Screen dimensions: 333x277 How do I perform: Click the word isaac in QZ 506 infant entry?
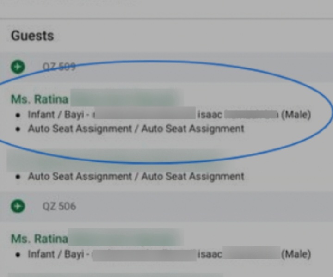pos(210,254)
